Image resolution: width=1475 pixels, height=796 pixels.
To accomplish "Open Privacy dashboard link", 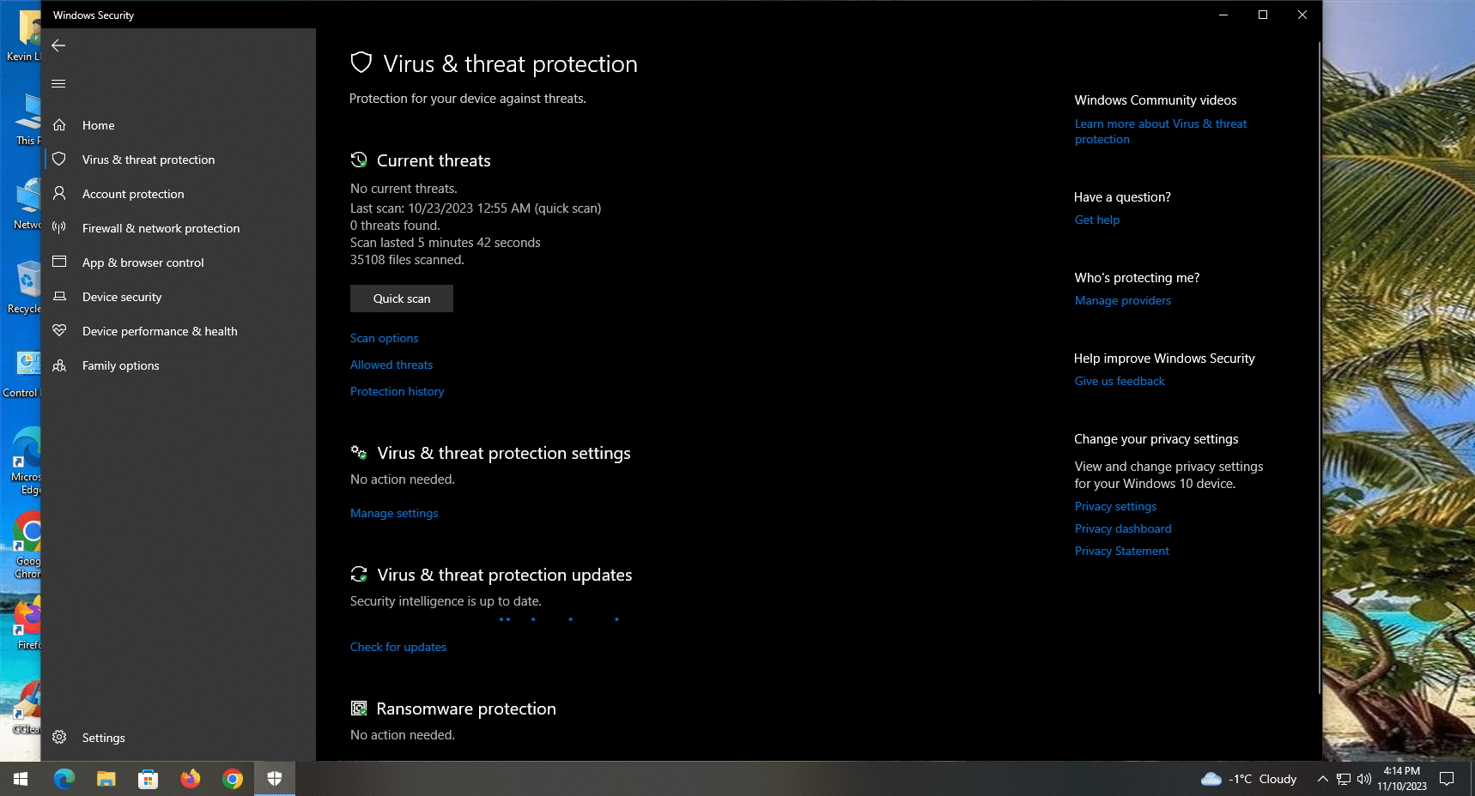I will coord(1123,528).
